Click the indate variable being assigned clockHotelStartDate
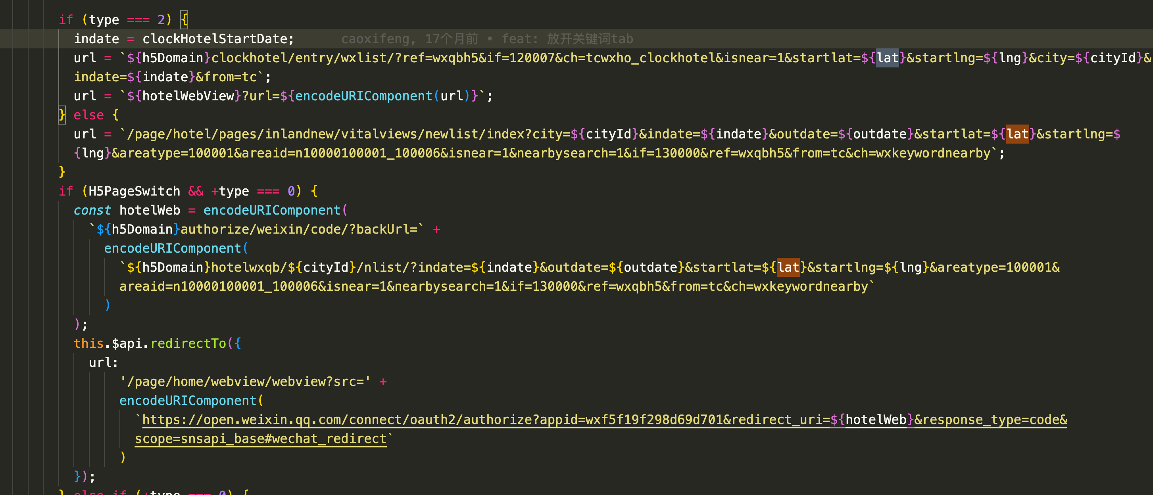This screenshot has width=1153, height=495. point(96,39)
